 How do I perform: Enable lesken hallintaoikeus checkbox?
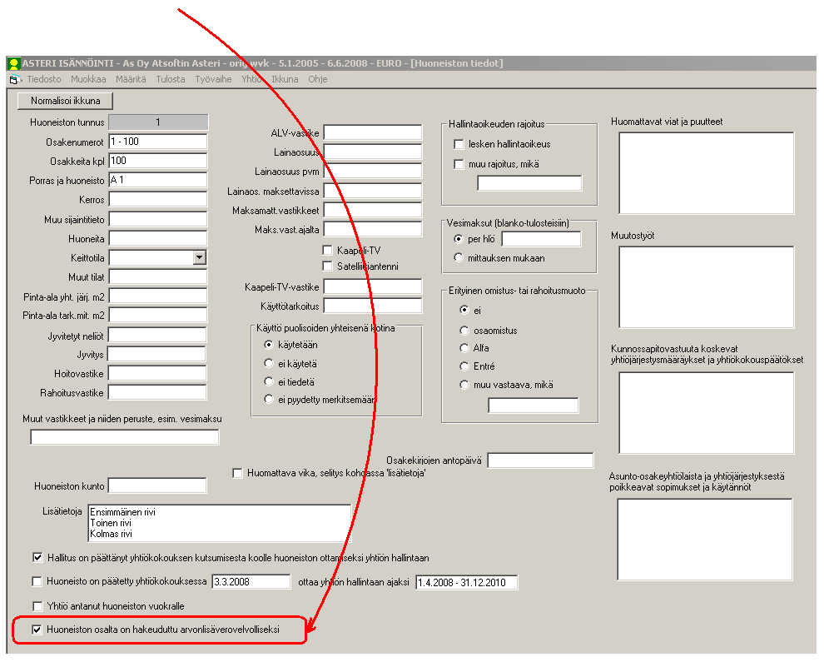(x=459, y=144)
